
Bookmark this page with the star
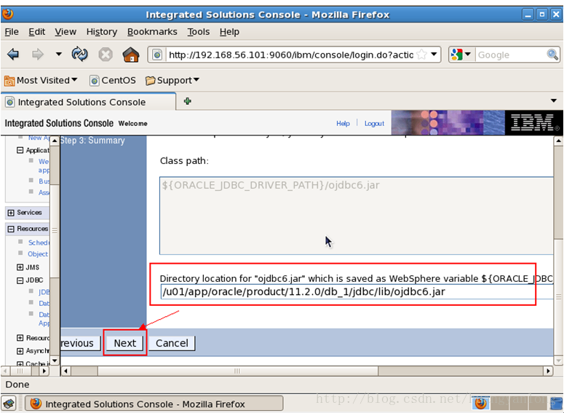tap(421, 55)
